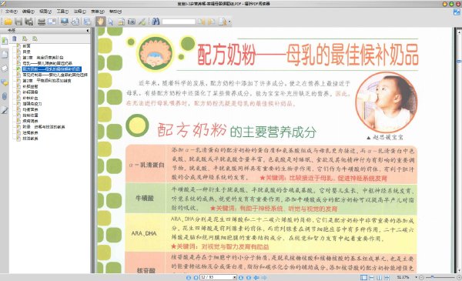Switch to facing pages layout
Screen dimensions: 462x281
(x=380, y=277)
